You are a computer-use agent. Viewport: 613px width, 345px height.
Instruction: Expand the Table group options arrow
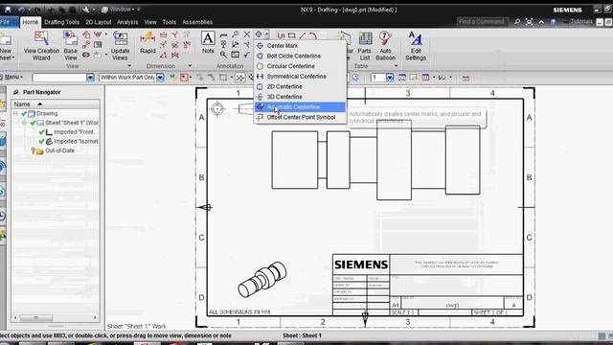(396, 66)
